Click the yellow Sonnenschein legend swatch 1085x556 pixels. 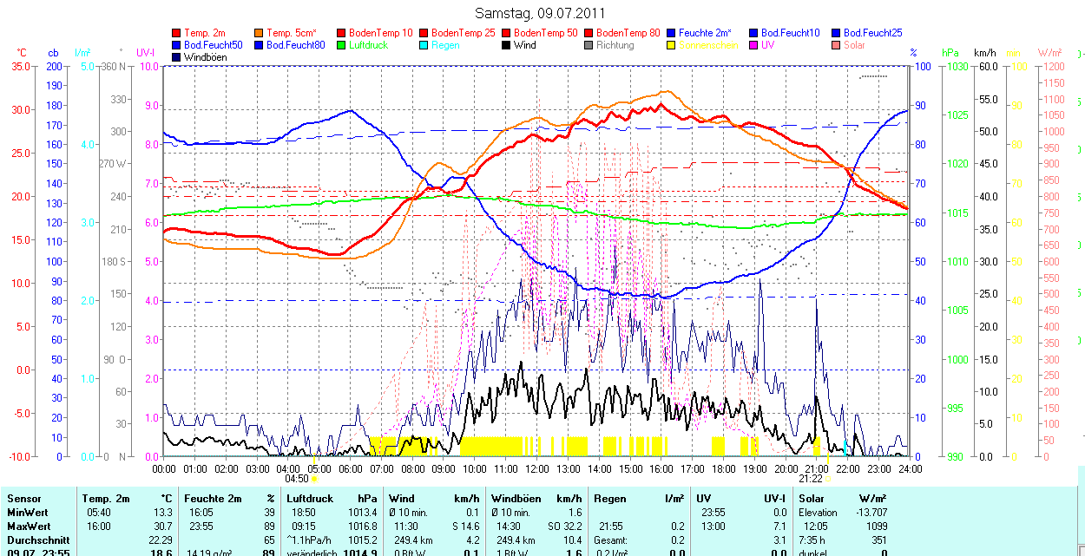click(671, 45)
